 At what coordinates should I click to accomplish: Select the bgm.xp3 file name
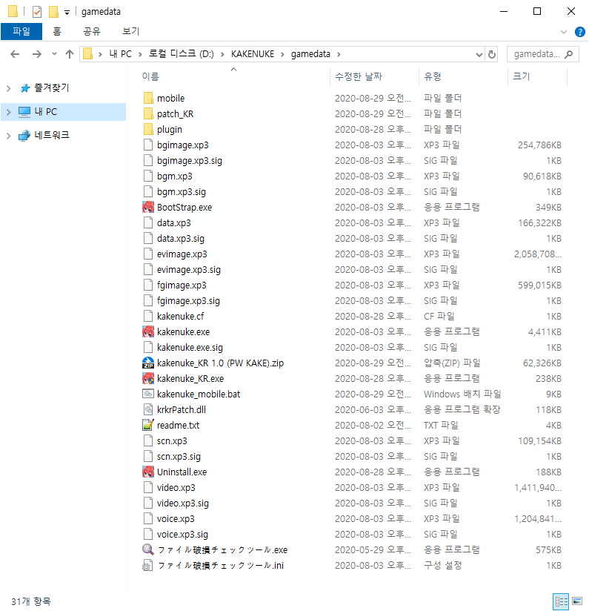174,176
